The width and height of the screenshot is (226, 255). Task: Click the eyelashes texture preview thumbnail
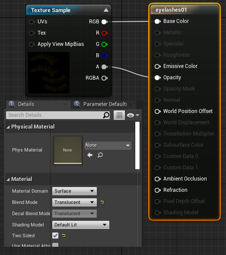pyautogui.click(x=49, y=73)
